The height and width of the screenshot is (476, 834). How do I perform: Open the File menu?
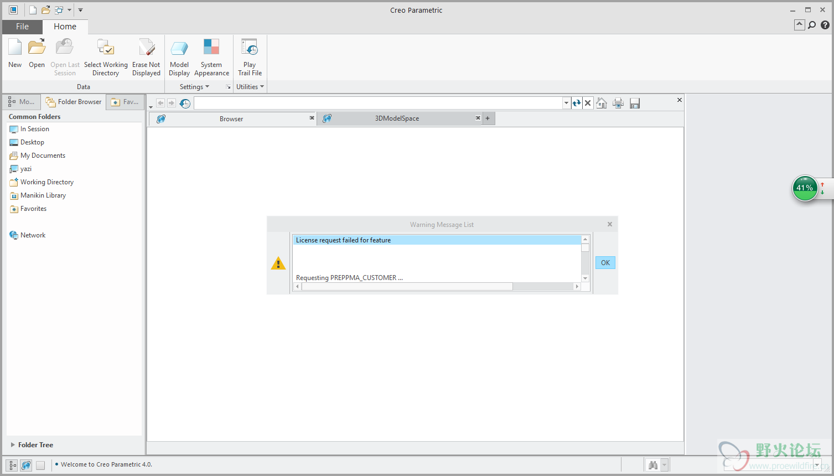(x=22, y=27)
